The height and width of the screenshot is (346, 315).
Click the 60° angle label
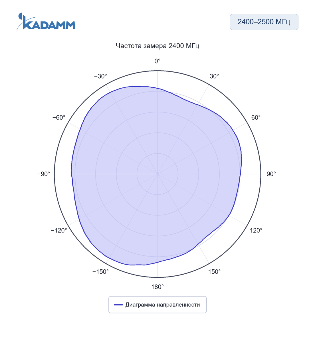coord(256,118)
